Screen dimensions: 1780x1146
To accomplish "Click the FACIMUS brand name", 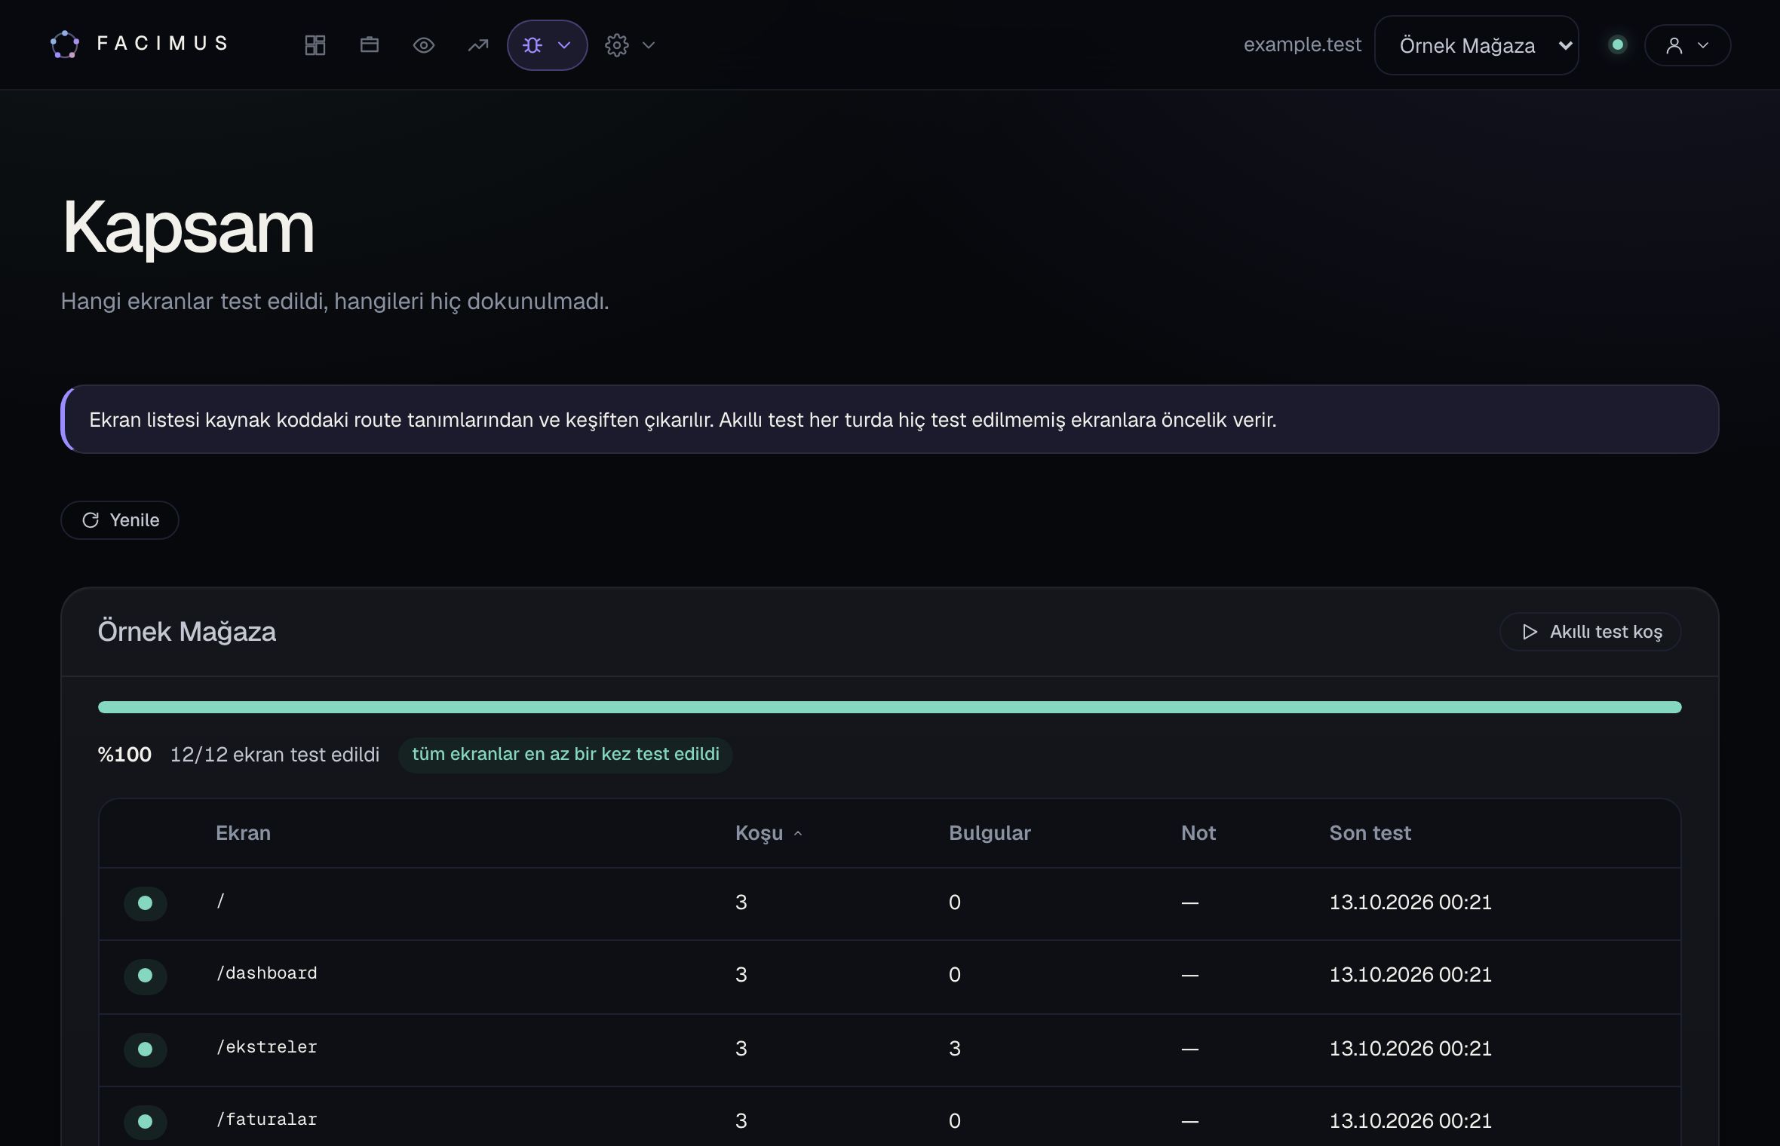I will (x=163, y=44).
